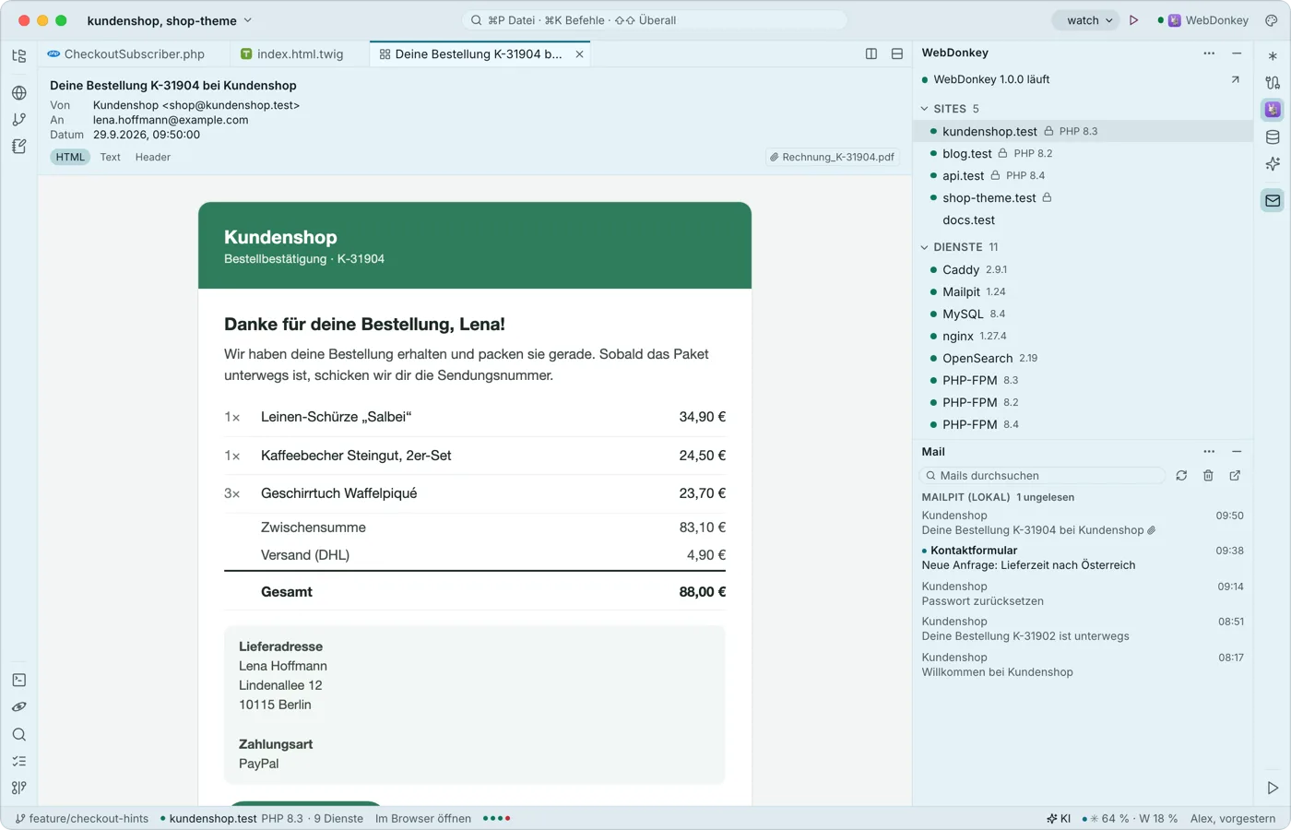Click the WebDonkey donkey icon in right strip

pos(1273,110)
